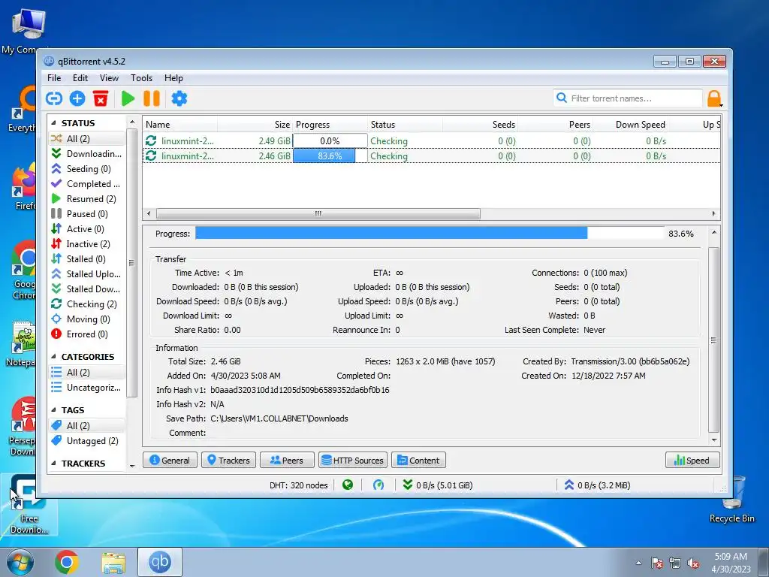This screenshot has height=577, width=769.
Task: Sort by the Down Speed column header
Action: (631, 125)
